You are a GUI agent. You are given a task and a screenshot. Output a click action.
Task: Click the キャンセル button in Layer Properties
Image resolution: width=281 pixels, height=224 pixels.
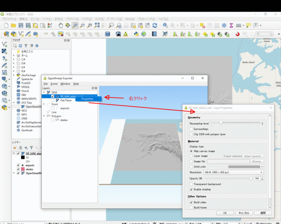(x=244, y=213)
